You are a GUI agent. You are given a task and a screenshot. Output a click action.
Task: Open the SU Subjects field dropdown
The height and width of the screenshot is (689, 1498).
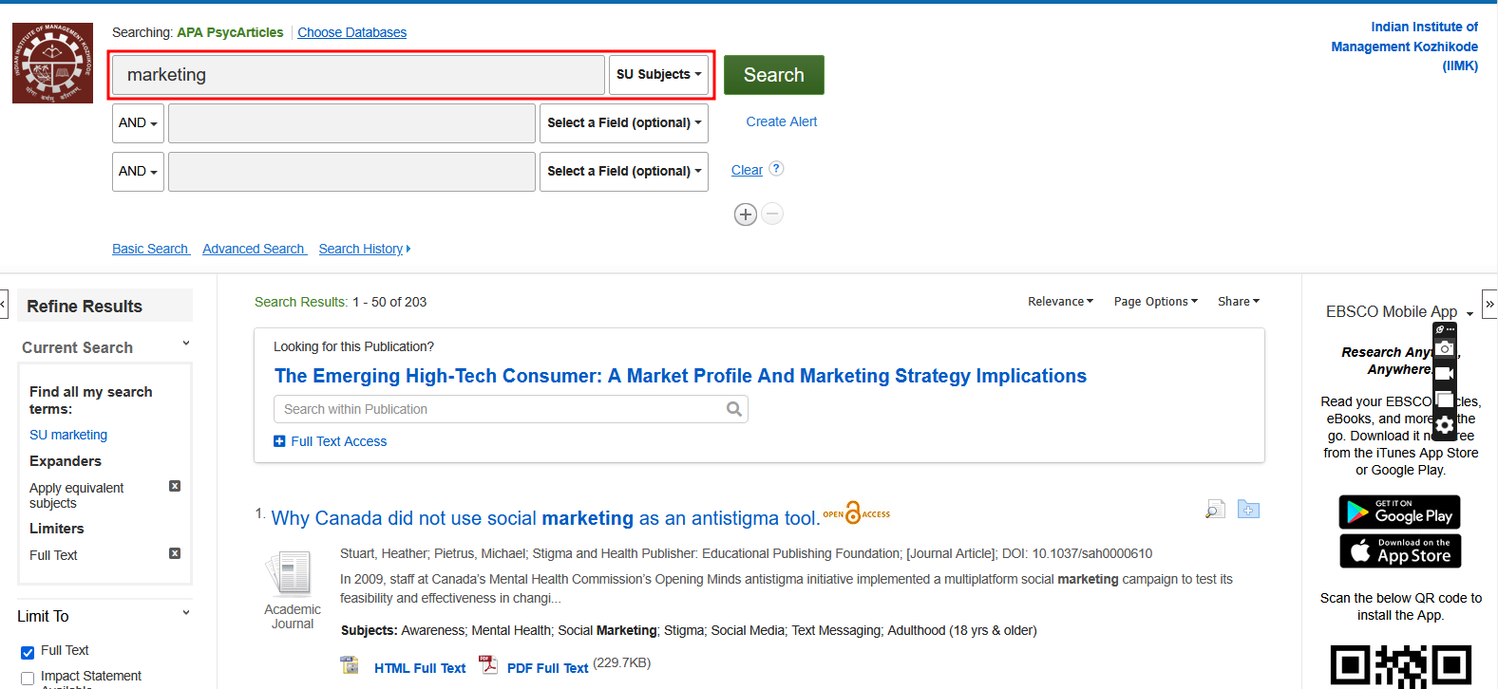point(658,75)
